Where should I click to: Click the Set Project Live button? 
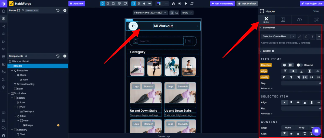(x=312, y=4)
